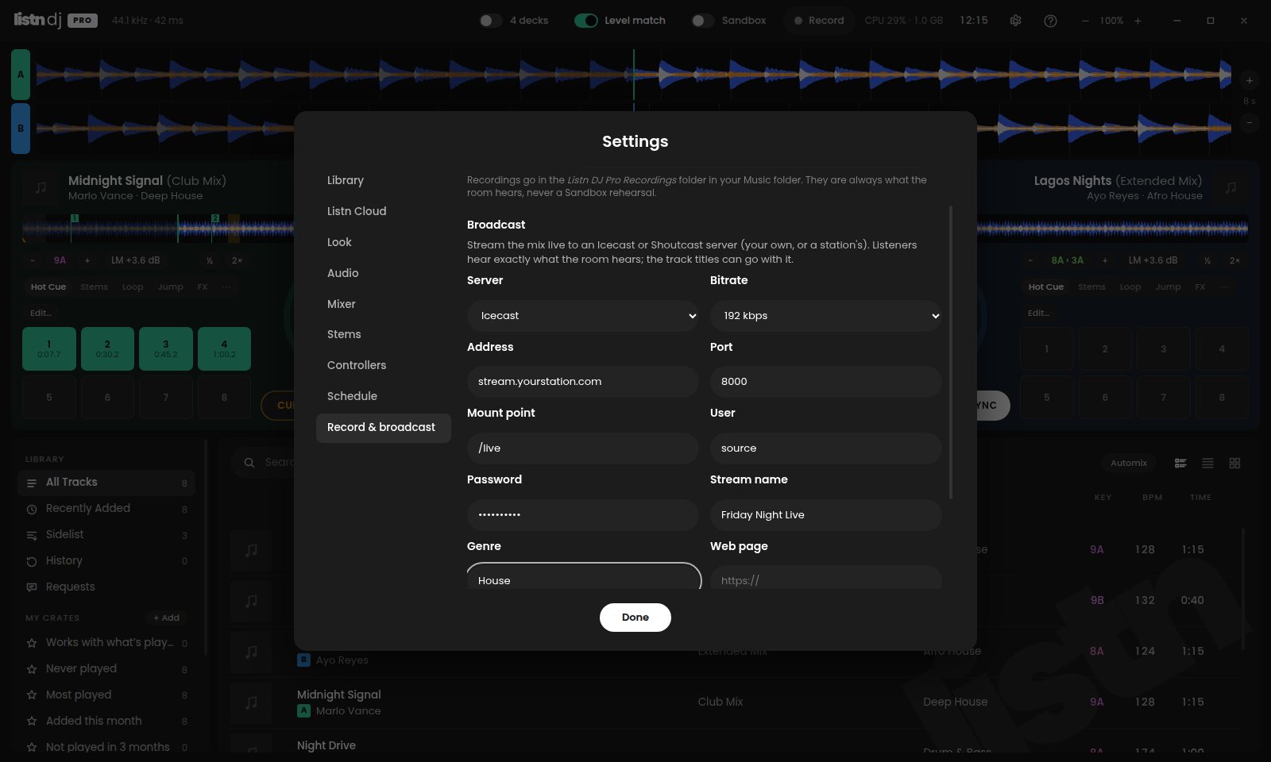Open settings via the gear icon
This screenshot has width=1271, height=762.
pyautogui.click(x=1015, y=21)
